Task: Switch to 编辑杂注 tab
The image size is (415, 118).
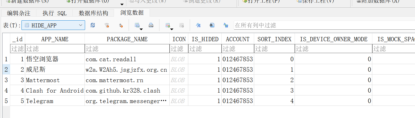Action: (19, 13)
